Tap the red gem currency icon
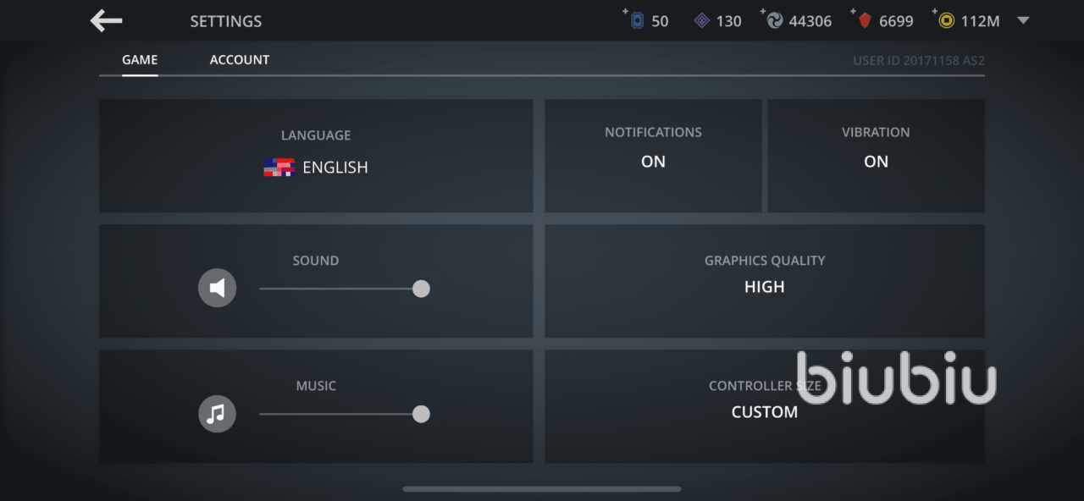 865,21
